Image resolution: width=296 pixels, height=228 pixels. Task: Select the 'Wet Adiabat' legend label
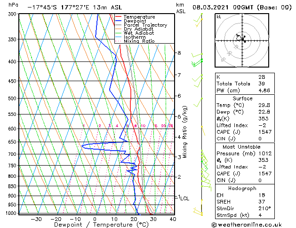coord(139,33)
